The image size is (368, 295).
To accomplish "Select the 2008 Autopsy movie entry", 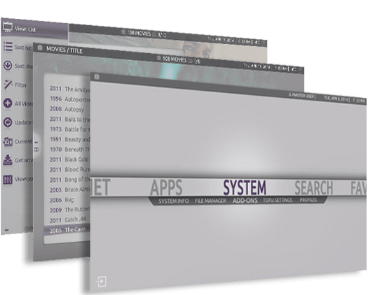I will 67,109.
